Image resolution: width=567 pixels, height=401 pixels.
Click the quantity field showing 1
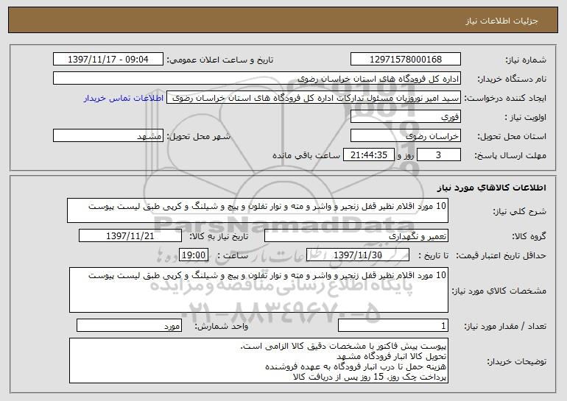coord(393,325)
